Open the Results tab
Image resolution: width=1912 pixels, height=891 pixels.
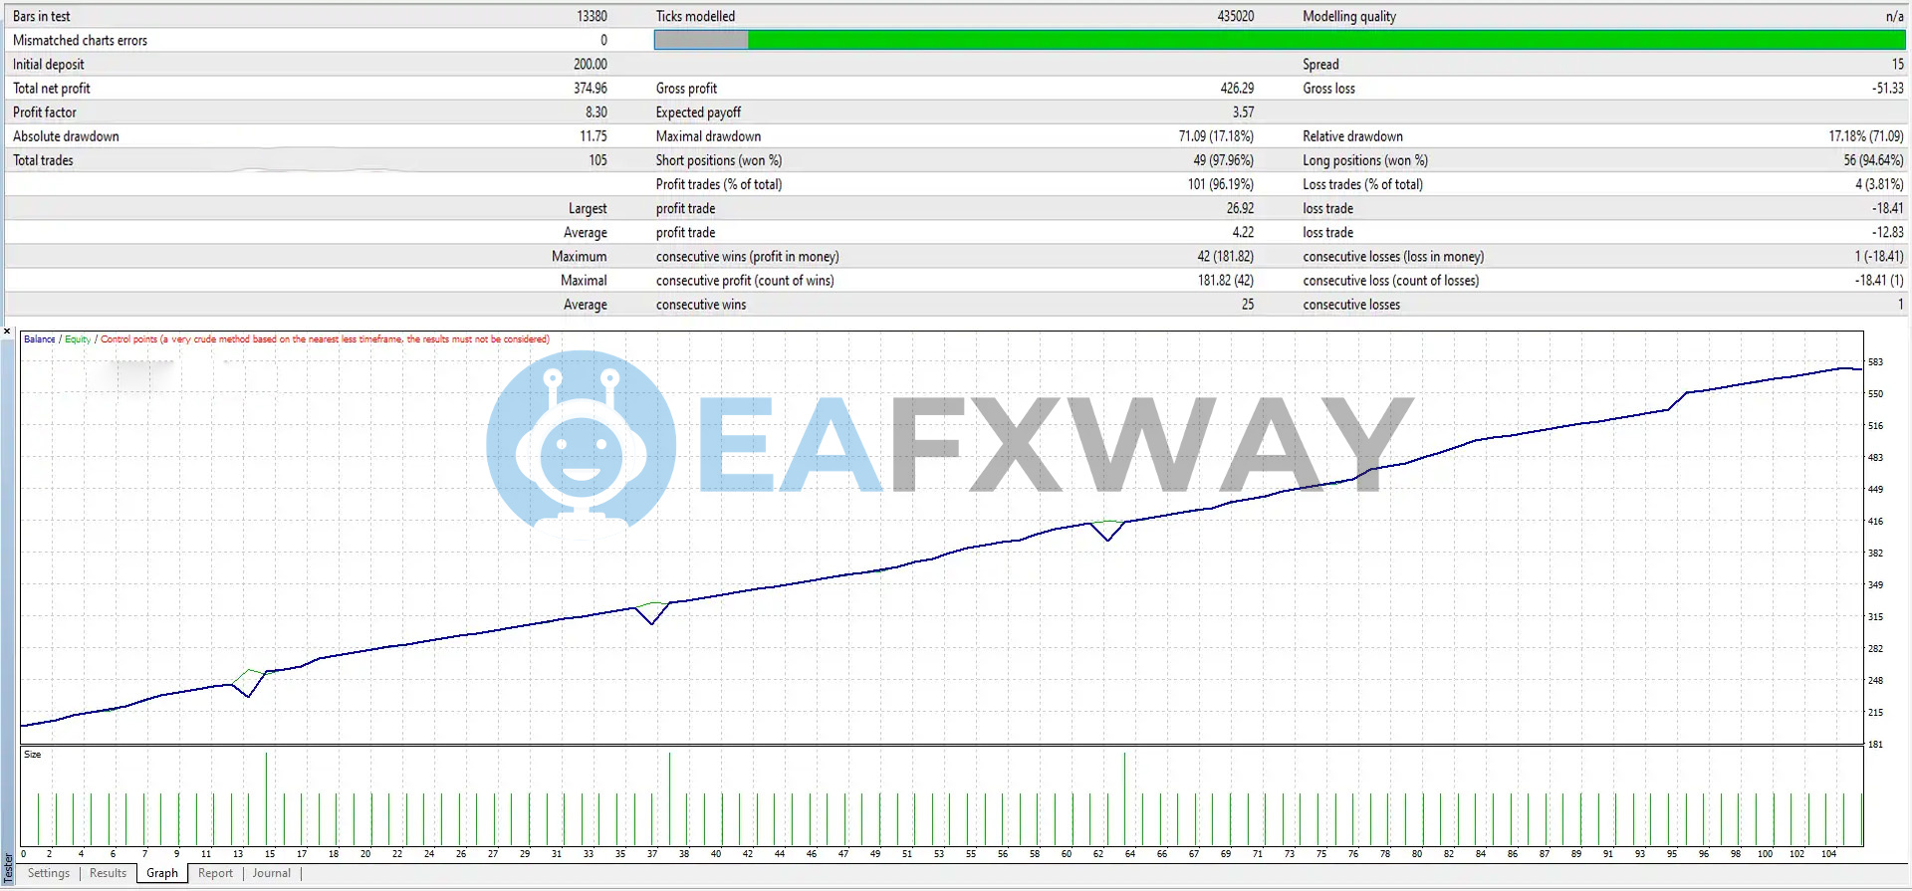108,873
